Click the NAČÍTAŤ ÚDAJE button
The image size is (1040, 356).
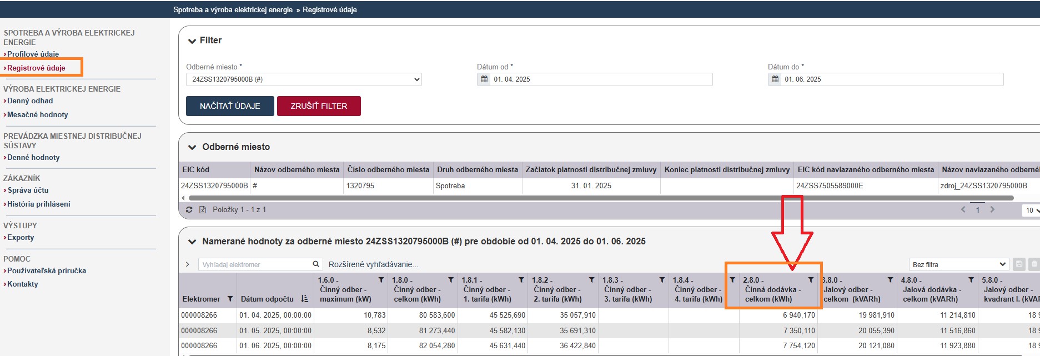point(230,106)
